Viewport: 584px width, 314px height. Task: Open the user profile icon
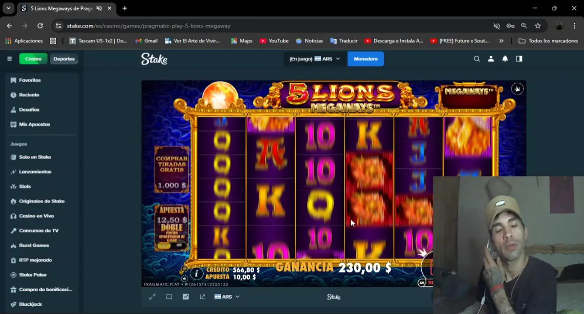[491, 59]
